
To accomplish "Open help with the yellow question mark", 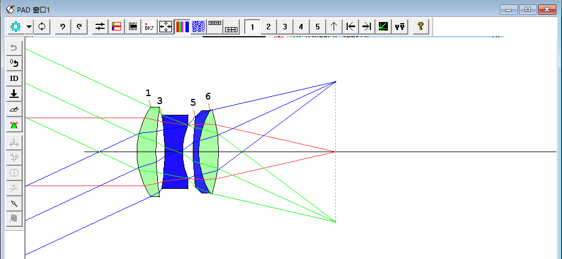I will click(x=421, y=27).
